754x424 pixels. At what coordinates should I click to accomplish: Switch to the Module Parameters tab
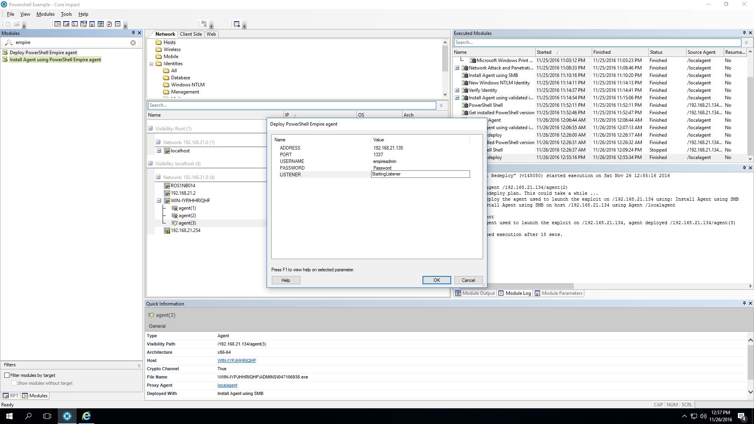[559, 293]
